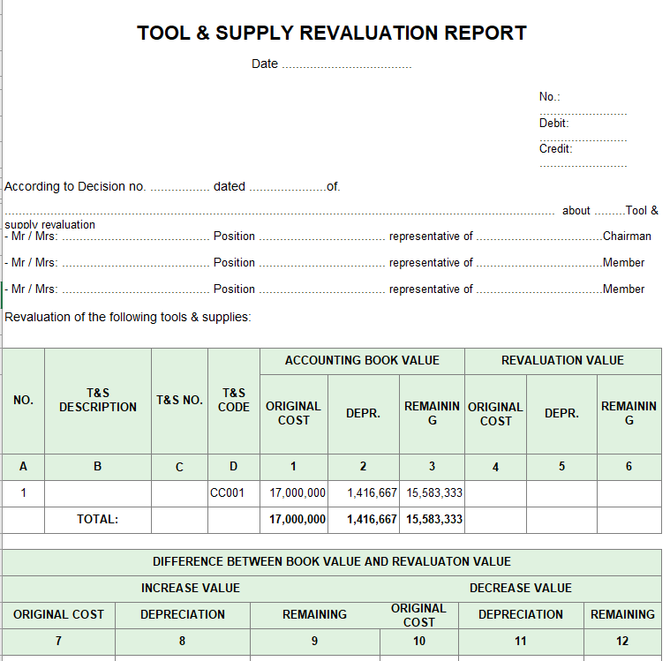Click column index cell '11'
This screenshot has height=661, width=670.
click(521, 642)
